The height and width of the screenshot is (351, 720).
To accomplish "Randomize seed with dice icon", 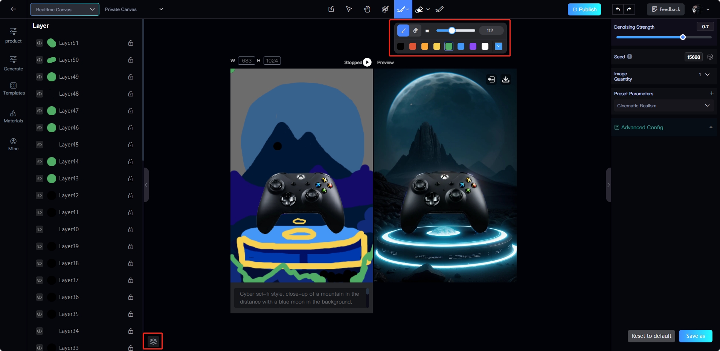I will [710, 57].
